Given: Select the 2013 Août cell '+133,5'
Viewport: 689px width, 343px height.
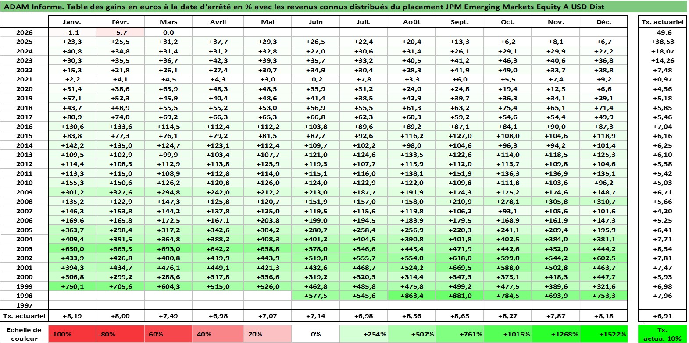Looking at the screenshot, I should tap(411, 155).
